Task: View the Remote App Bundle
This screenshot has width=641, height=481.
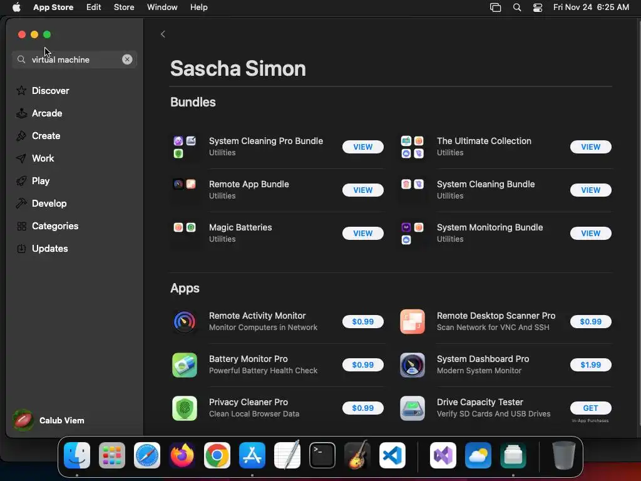Action: (x=362, y=190)
